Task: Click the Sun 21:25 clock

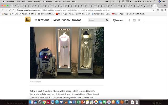Action: point(147,1)
